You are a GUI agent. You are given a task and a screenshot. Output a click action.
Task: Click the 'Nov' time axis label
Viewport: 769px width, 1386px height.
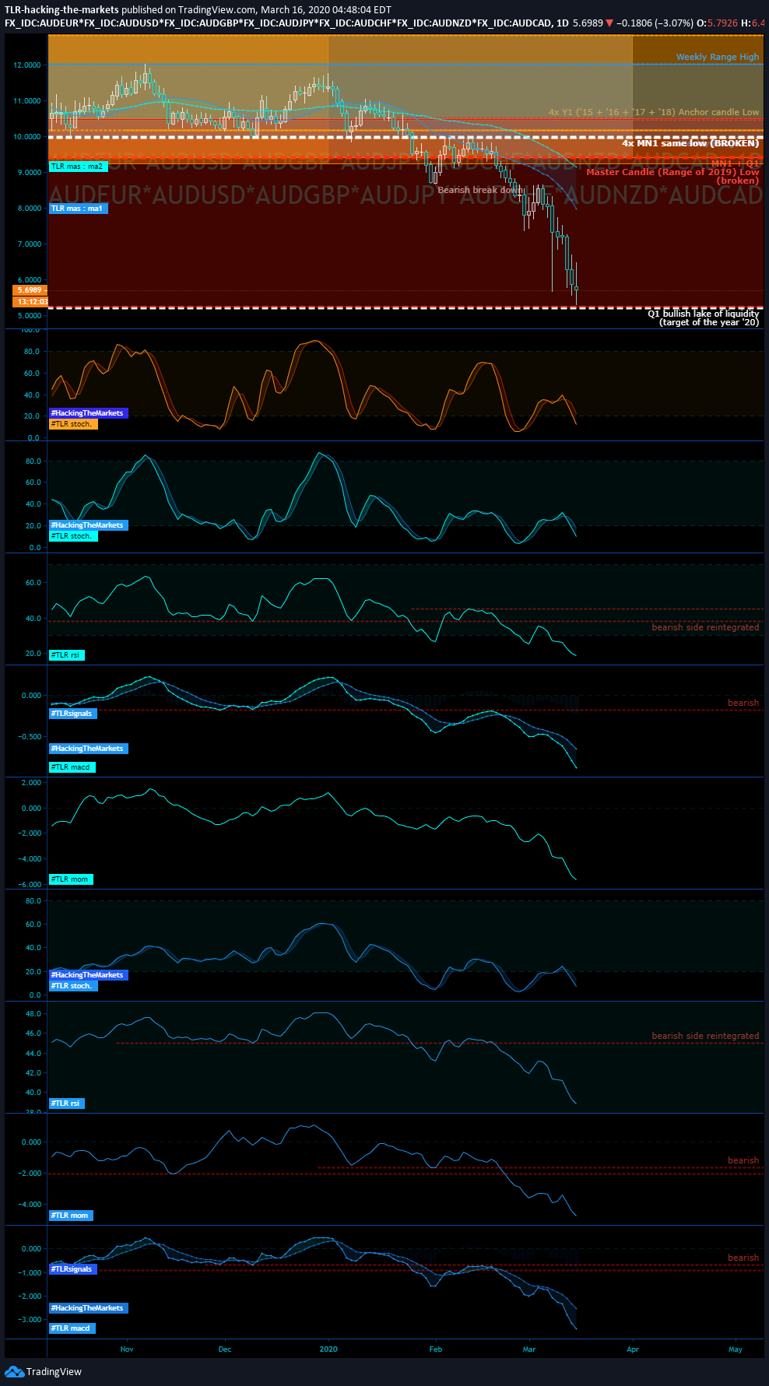tap(127, 1349)
